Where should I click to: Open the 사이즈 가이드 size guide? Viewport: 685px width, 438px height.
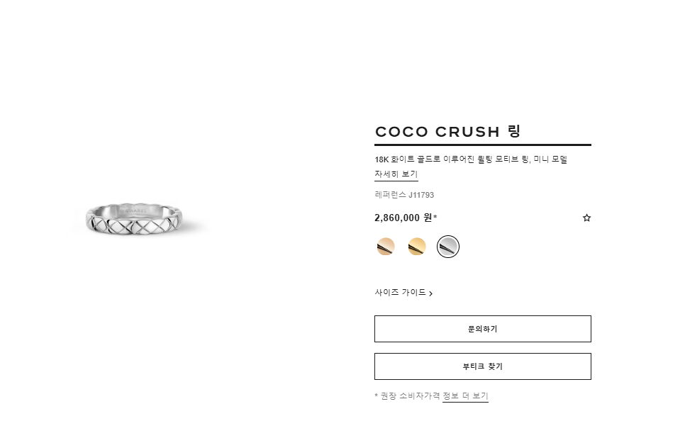tap(401, 292)
